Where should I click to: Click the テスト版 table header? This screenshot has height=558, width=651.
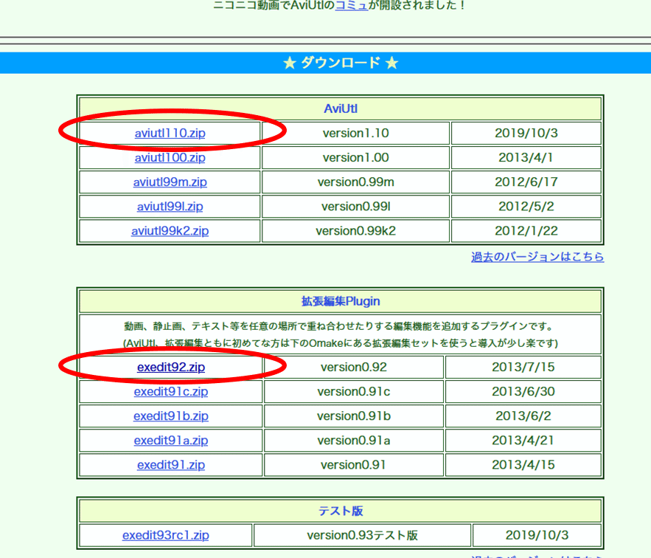coord(340,511)
